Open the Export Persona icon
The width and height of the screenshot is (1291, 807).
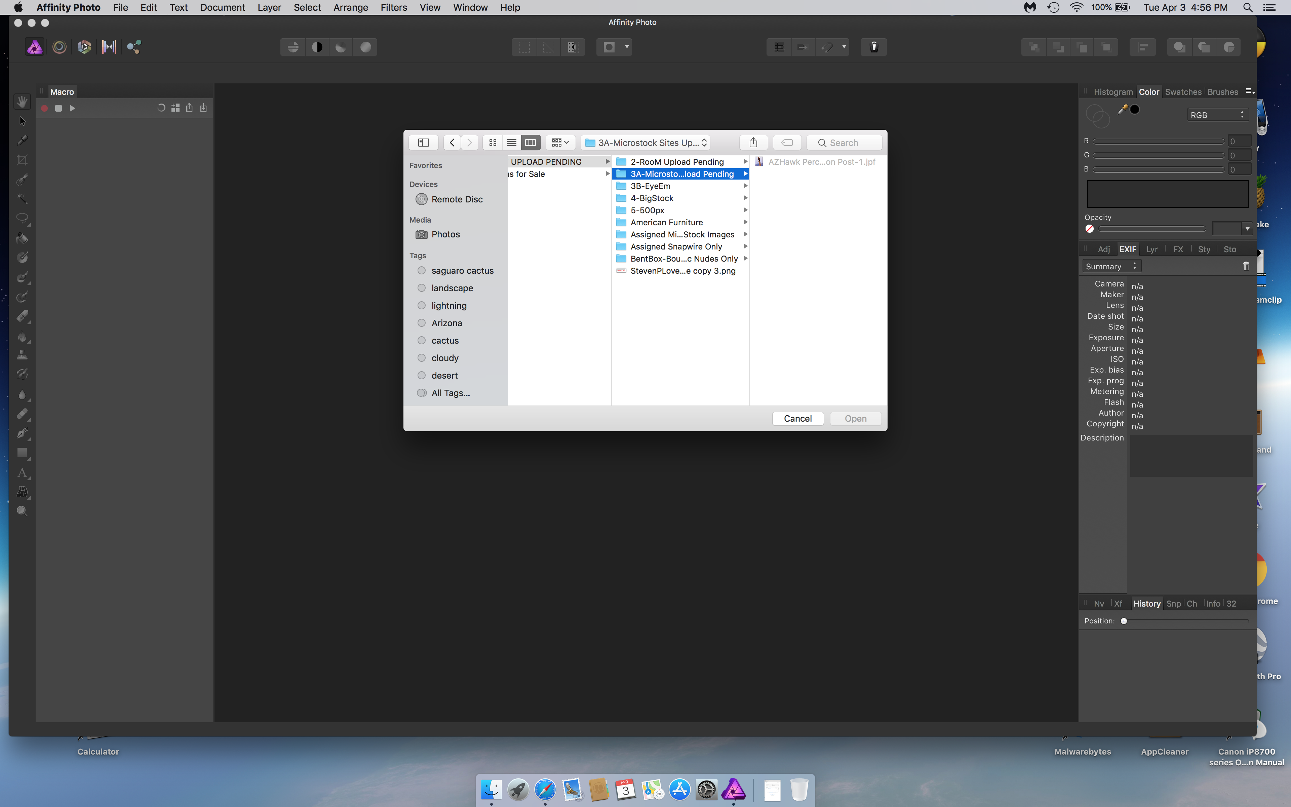(134, 47)
